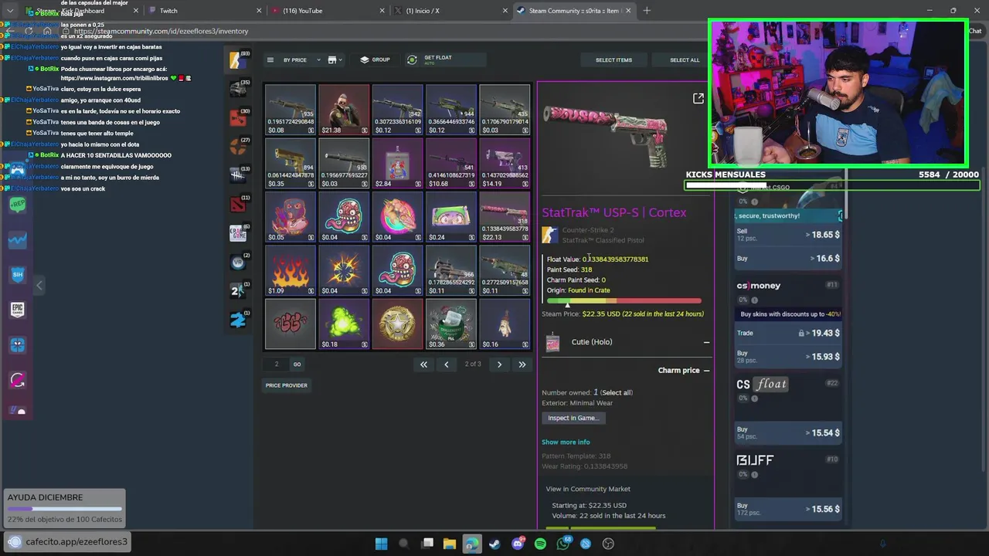The height and width of the screenshot is (556, 989).
Task: Open a new browser tab
Action: (647, 11)
